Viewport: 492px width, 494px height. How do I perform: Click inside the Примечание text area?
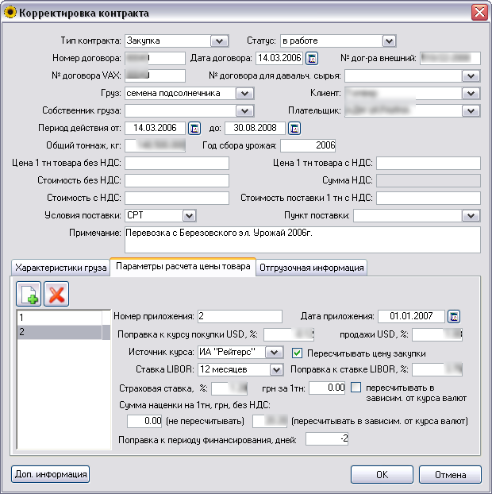pyautogui.click(x=302, y=240)
